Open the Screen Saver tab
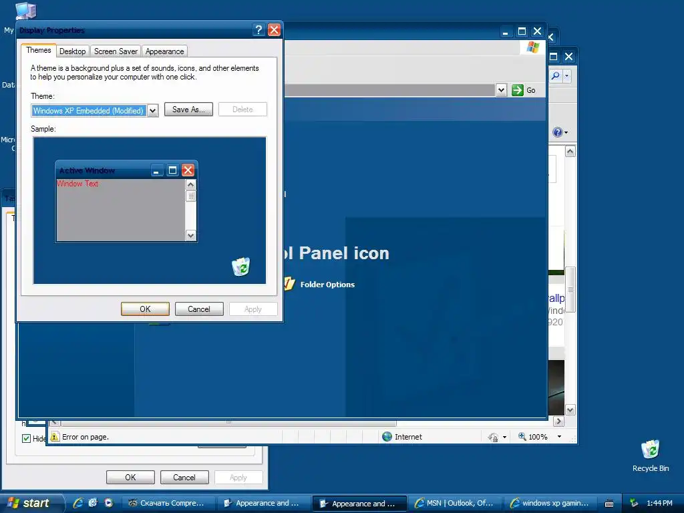This screenshot has width=684, height=513. (x=116, y=51)
